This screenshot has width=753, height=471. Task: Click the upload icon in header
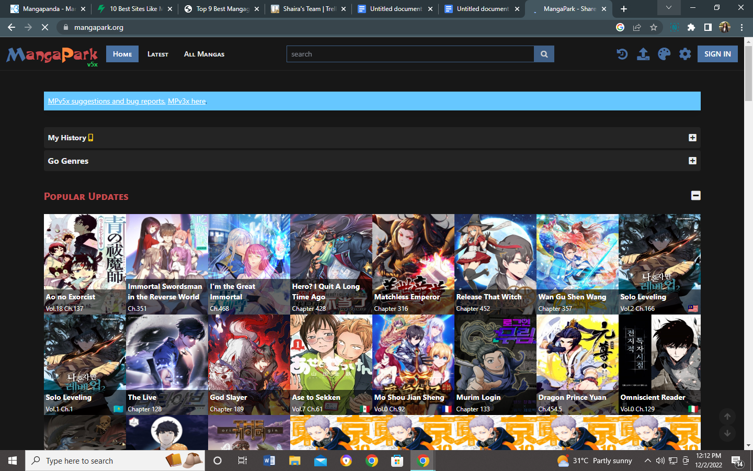(x=643, y=54)
